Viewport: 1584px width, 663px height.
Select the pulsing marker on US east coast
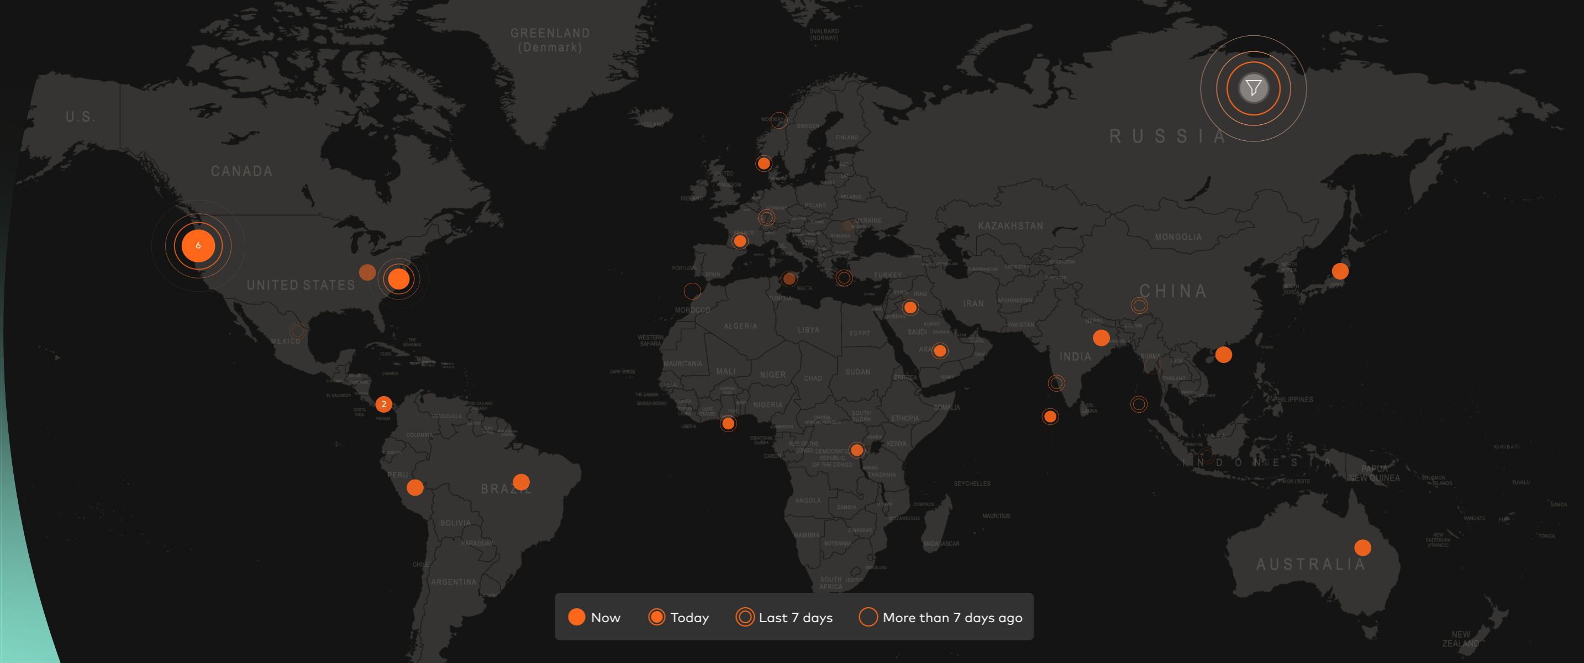coord(398,278)
